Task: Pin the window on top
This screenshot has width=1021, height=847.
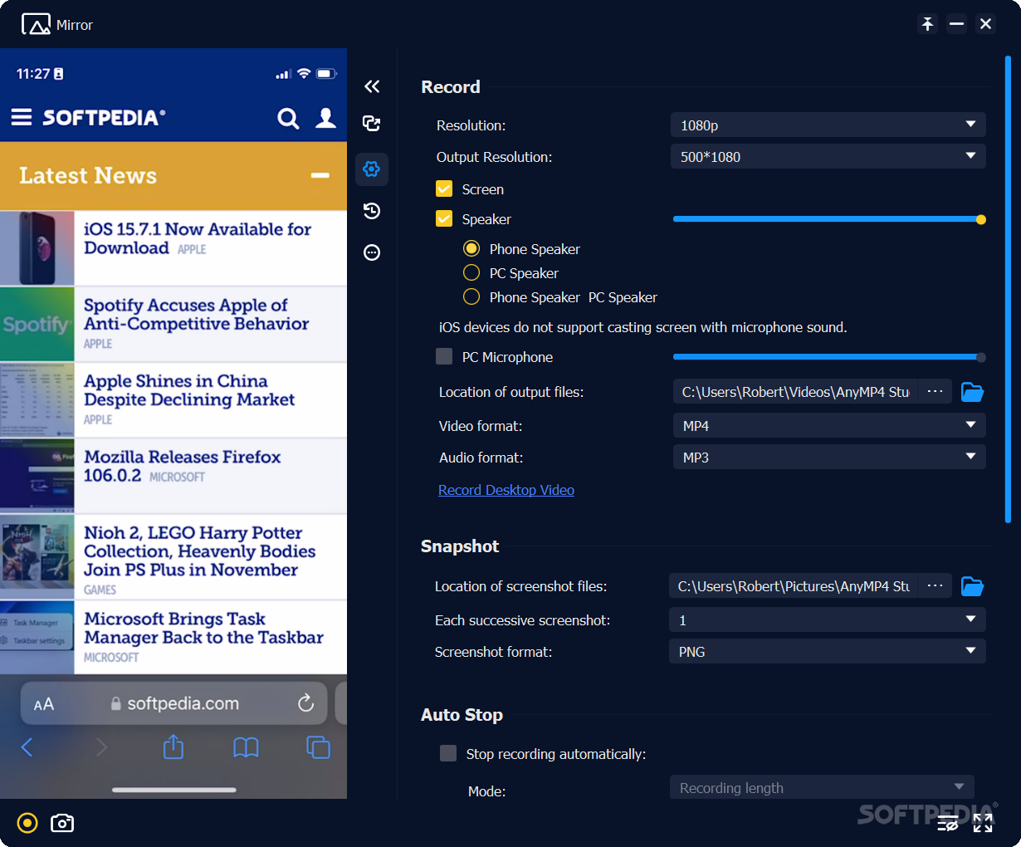Action: [x=927, y=24]
